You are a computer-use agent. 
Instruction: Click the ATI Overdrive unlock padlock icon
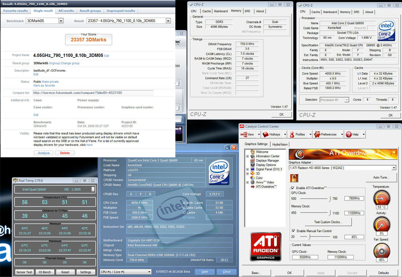click(x=294, y=178)
